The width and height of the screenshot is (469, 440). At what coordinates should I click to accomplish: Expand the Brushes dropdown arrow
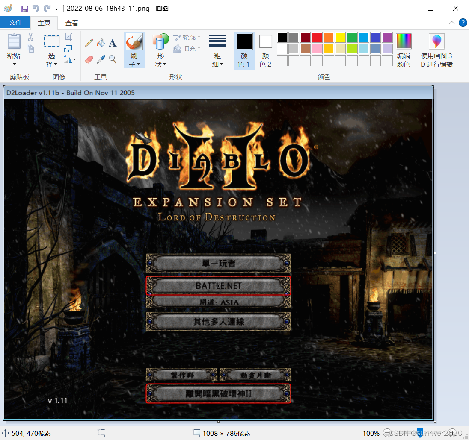click(138, 64)
